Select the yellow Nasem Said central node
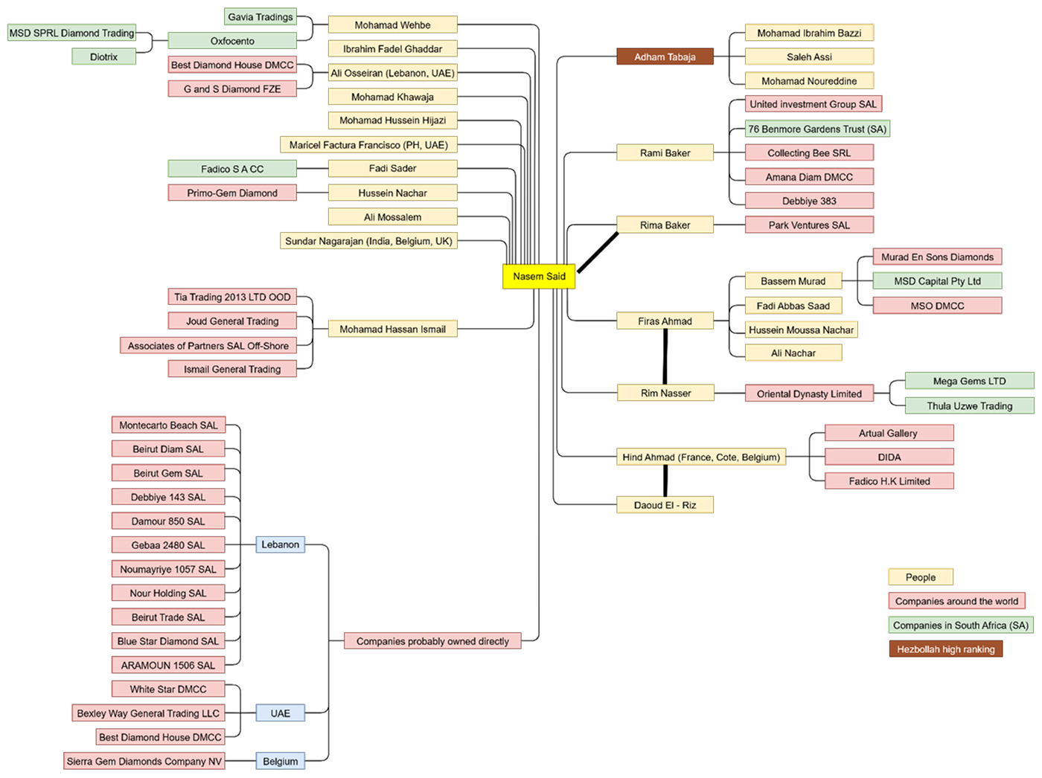The width and height of the screenshot is (1042, 778). (x=539, y=276)
